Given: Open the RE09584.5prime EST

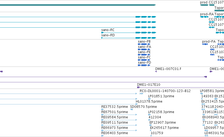Looking at the screenshot, I should (x=115, y=118).
